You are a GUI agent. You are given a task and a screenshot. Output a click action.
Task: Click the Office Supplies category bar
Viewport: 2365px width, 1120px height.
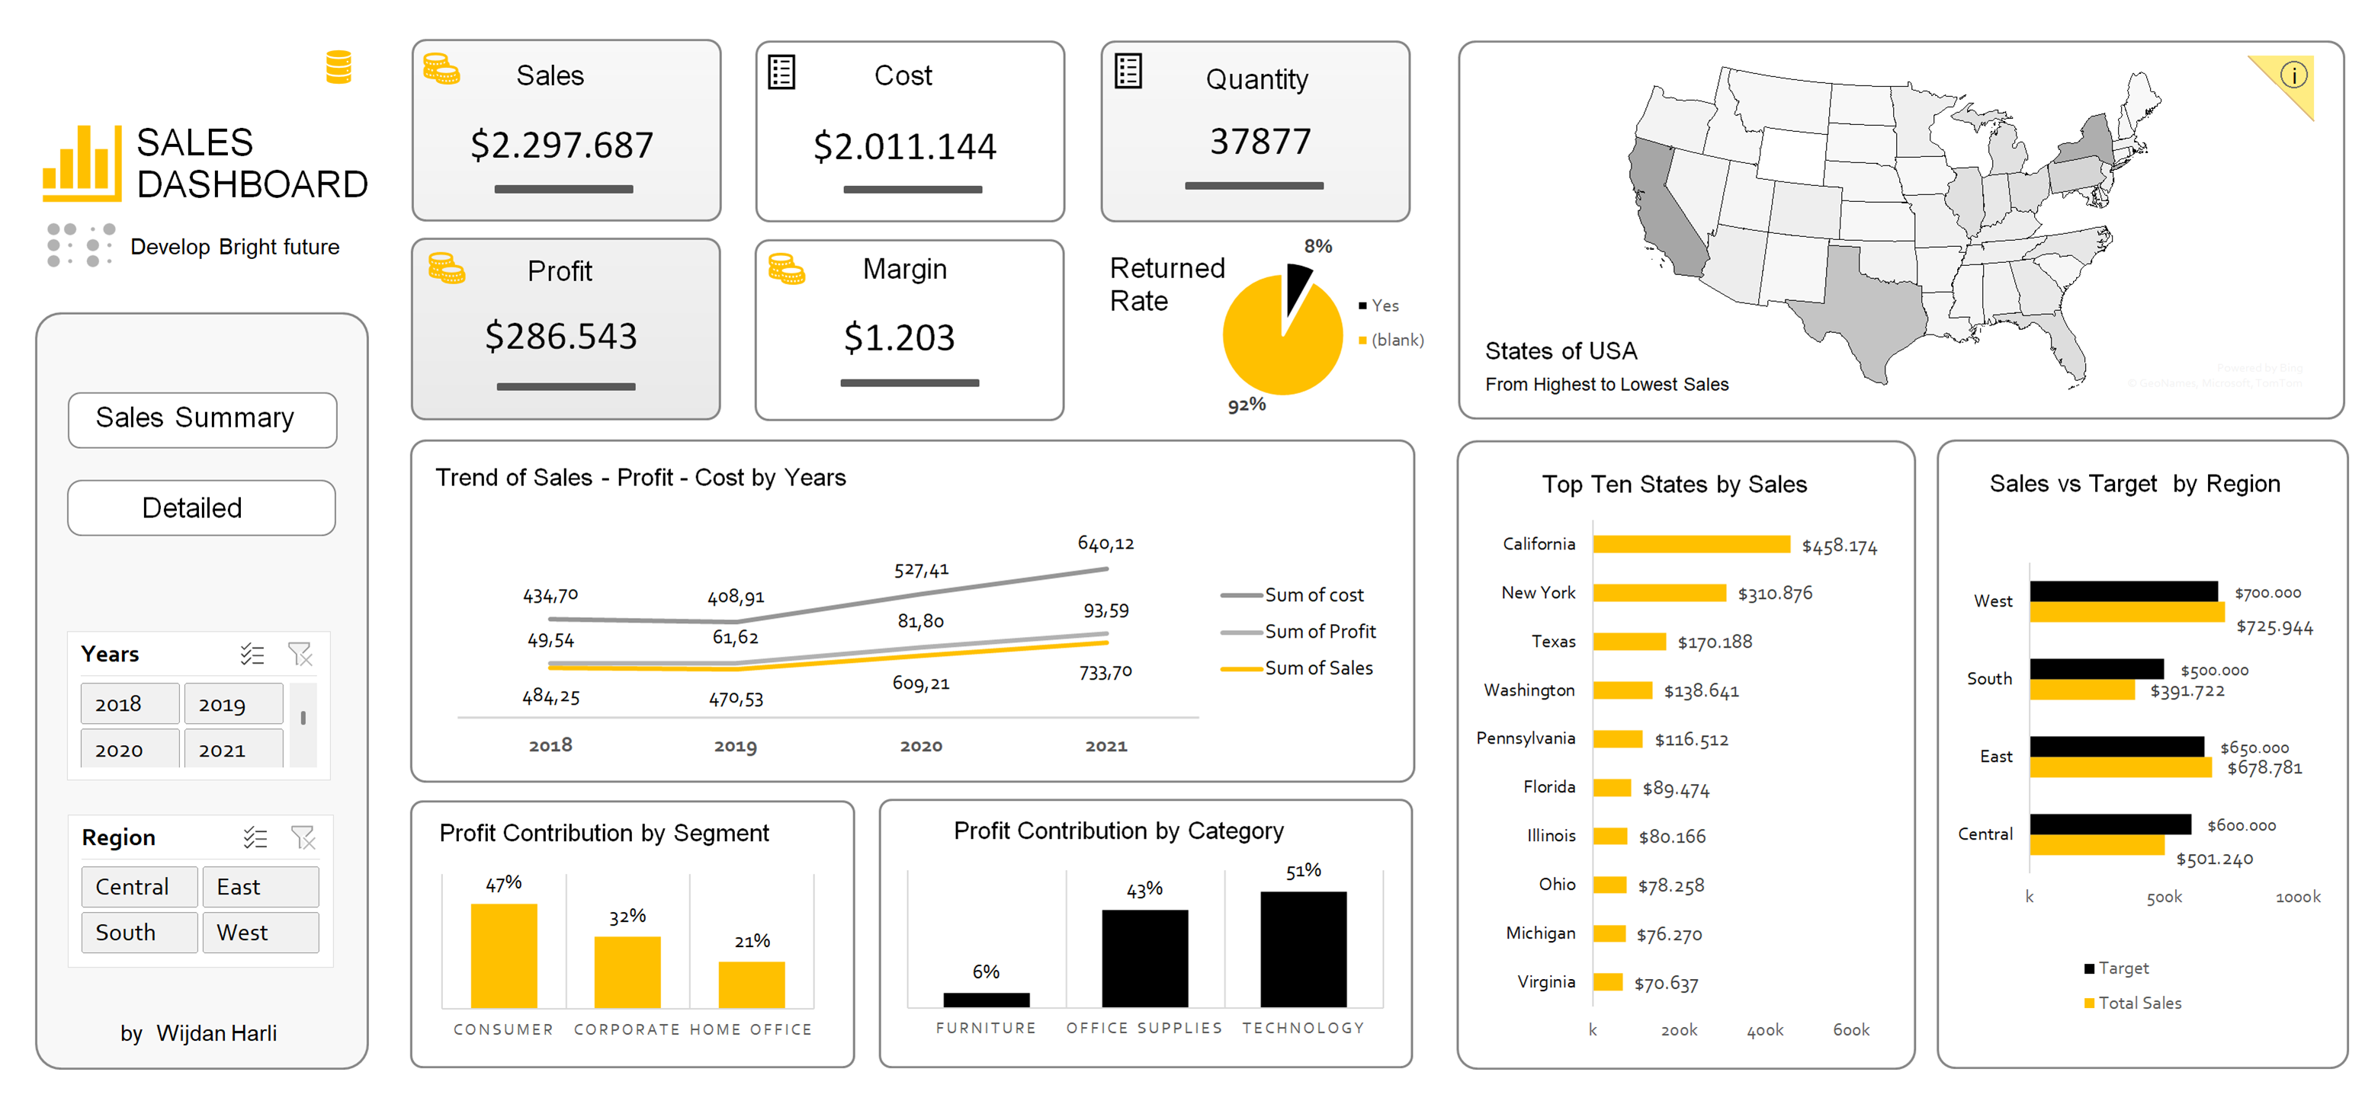1145,958
